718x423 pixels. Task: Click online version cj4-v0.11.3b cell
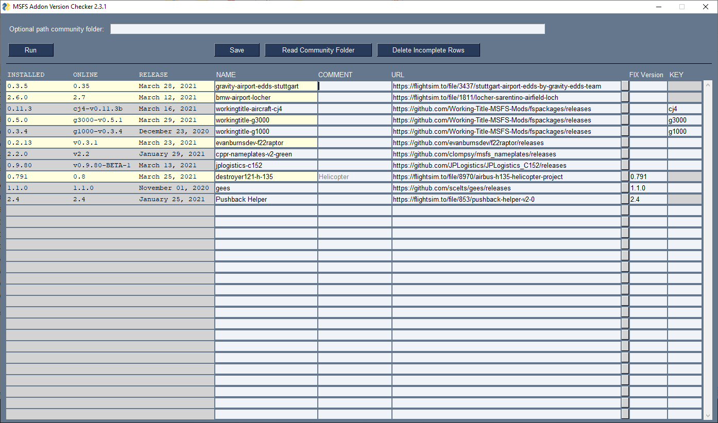click(98, 109)
